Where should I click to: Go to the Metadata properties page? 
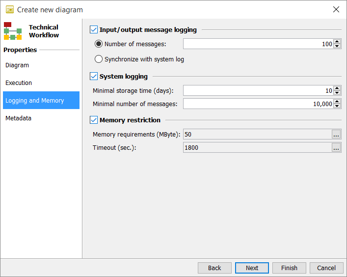tap(18, 118)
